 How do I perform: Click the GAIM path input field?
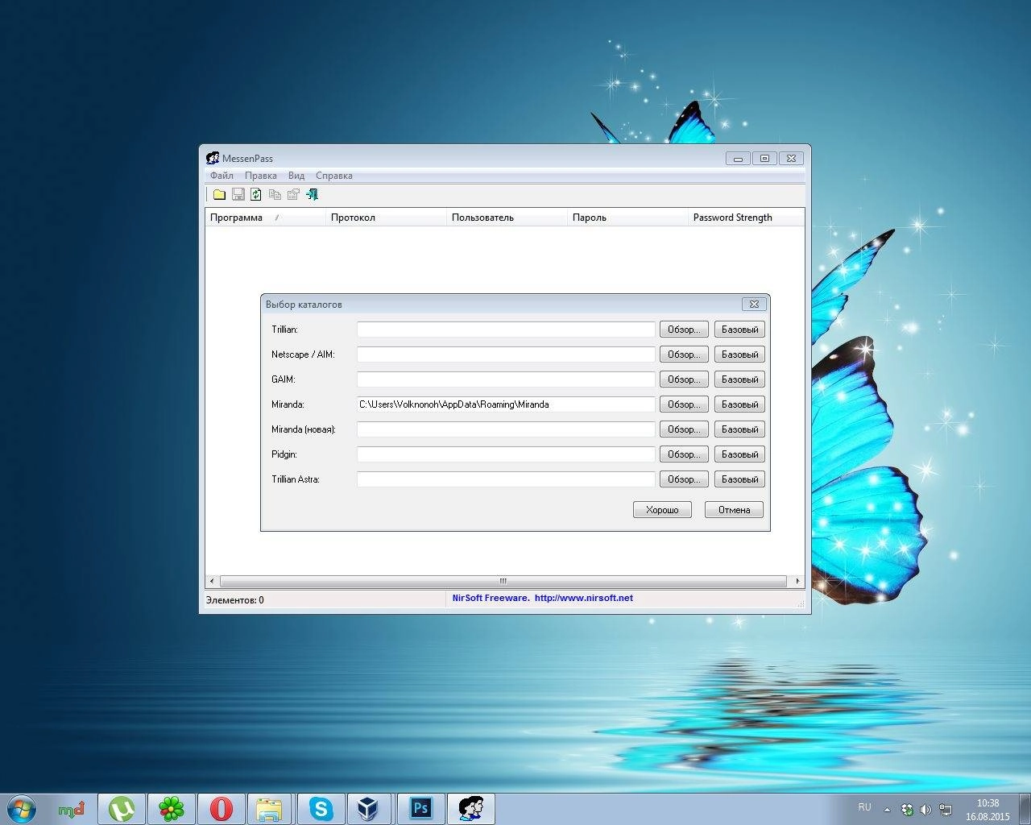506,379
